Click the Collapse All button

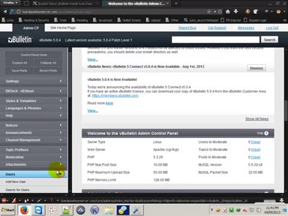pos(48,63)
